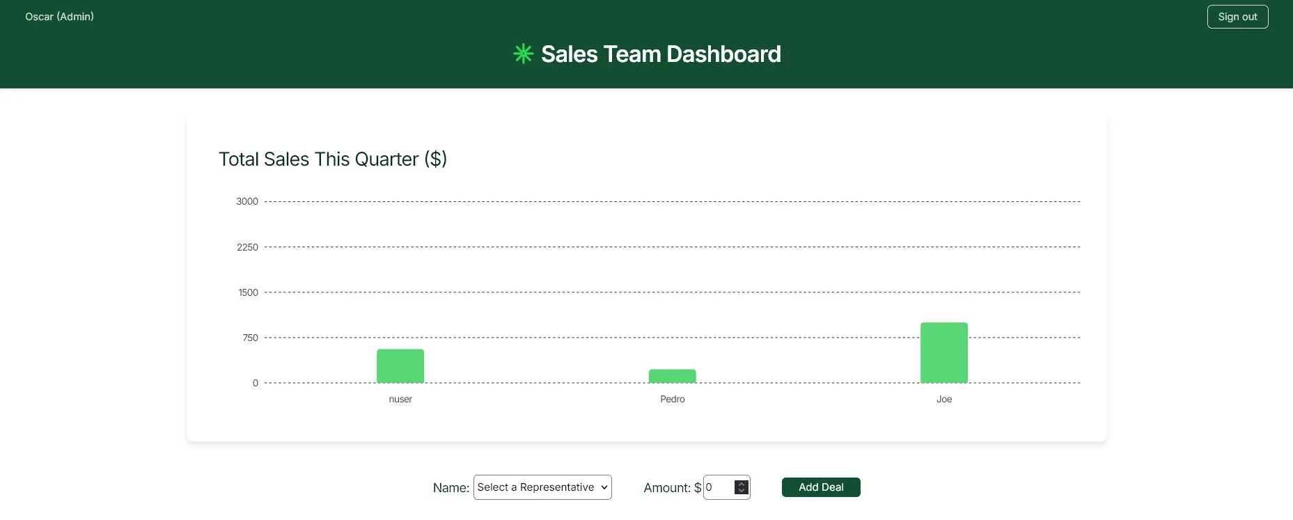Click the nuser axis label
The height and width of the screenshot is (520, 1293).
click(x=400, y=399)
